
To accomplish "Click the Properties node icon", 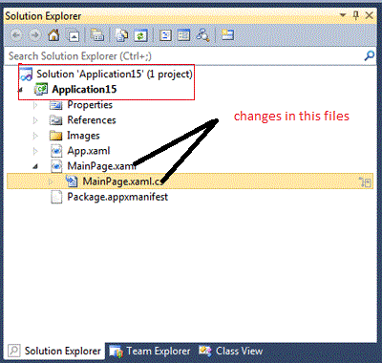I will (56, 105).
